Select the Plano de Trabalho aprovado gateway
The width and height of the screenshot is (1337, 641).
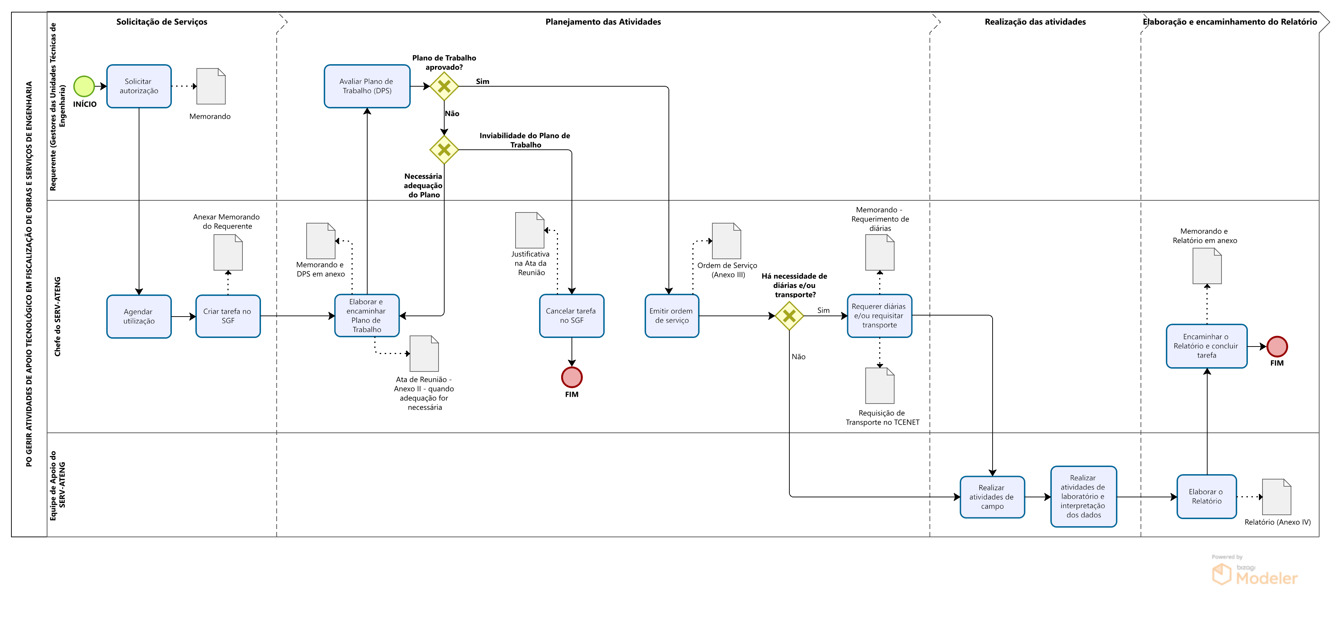point(444,86)
